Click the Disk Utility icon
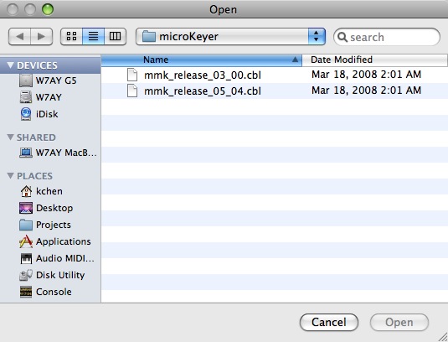The height and width of the screenshot is (342, 448). 26,275
